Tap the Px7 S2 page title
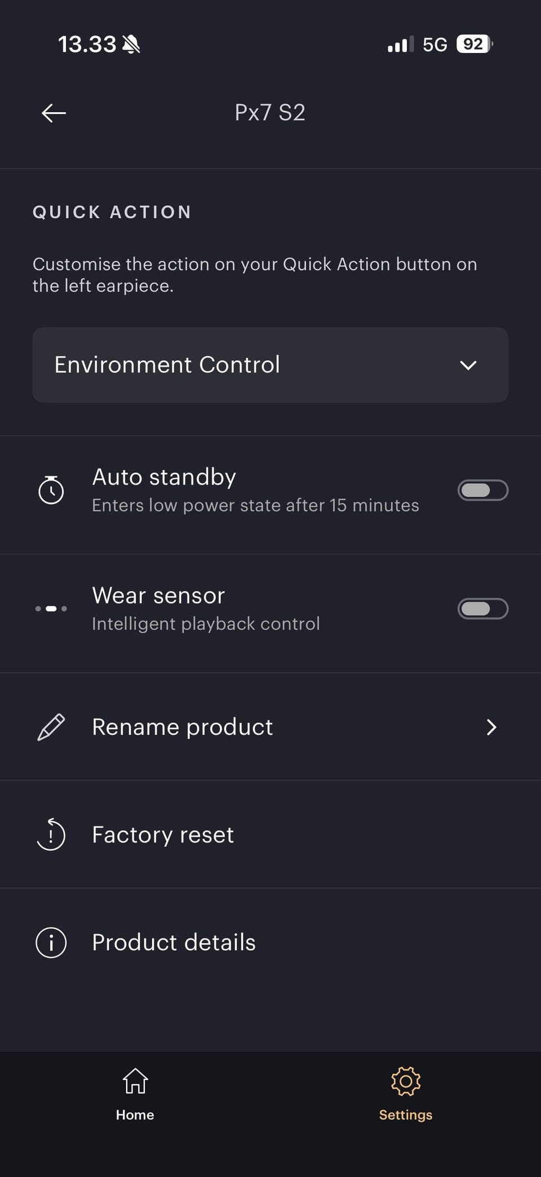The height and width of the screenshot is (1177, 541). click(x=270, y=113)
